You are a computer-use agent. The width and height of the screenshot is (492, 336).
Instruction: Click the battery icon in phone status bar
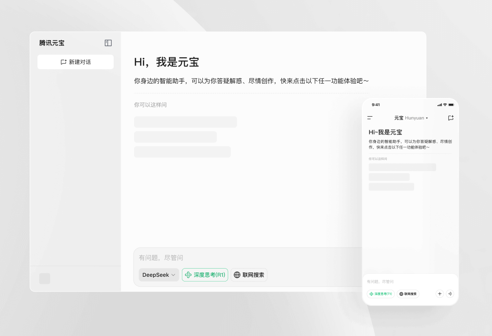point(451,105)
